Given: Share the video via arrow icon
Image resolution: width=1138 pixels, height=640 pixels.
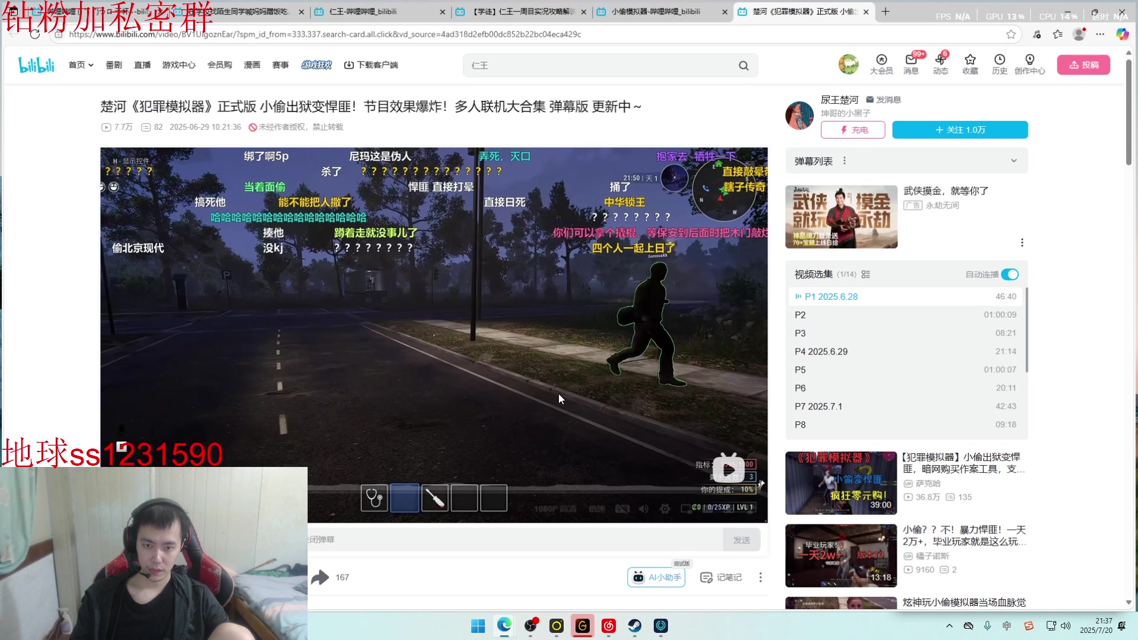Looking at the screenshot, I should [320, 577].
